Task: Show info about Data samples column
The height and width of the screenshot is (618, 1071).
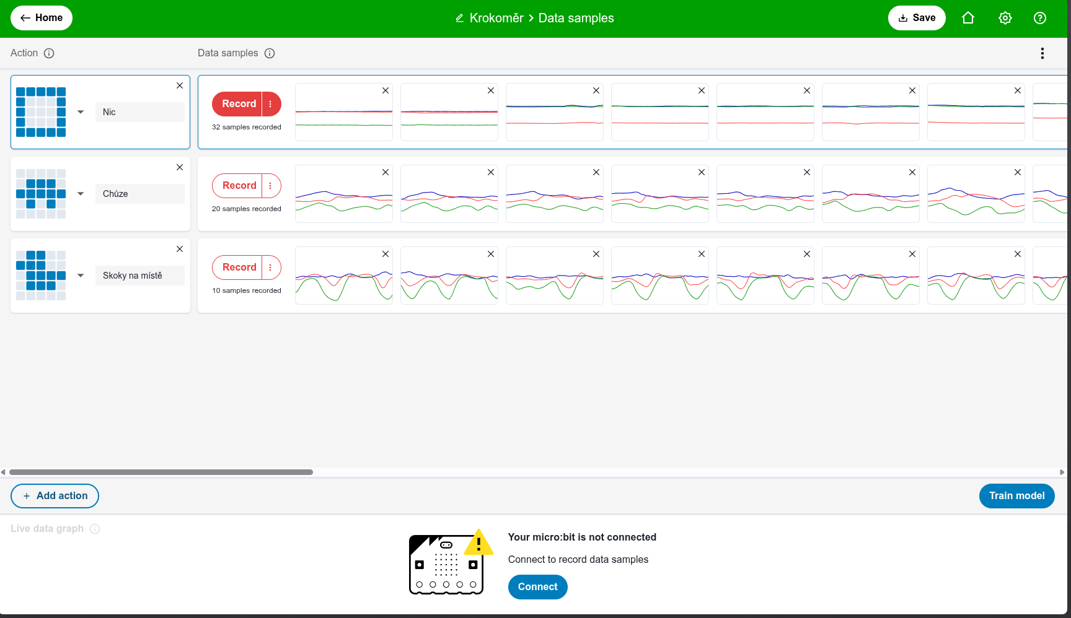Action: [270, 53]
